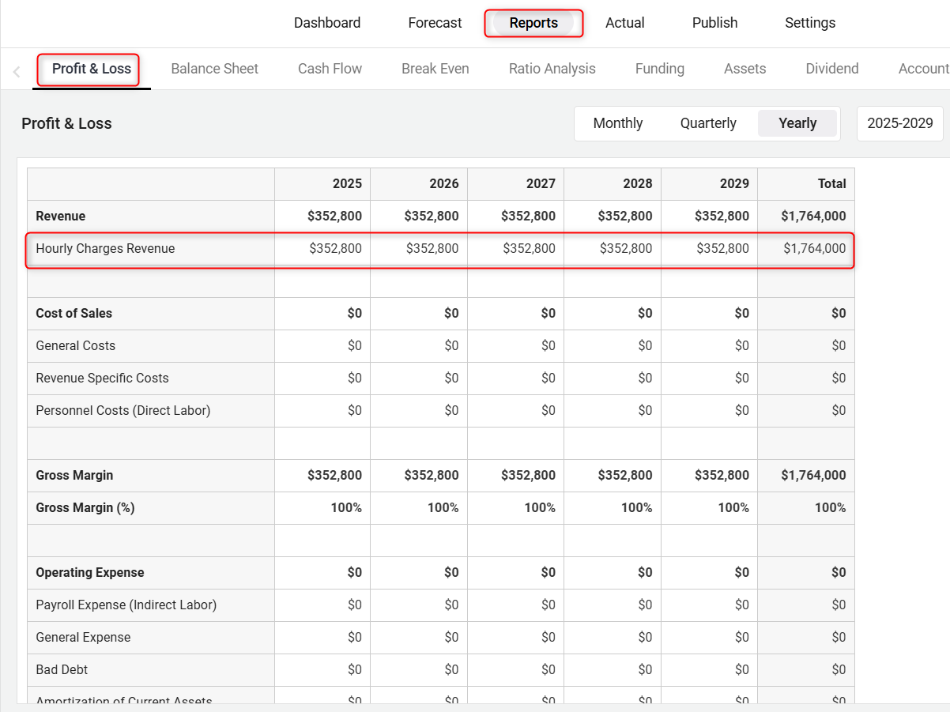This screenshot has height=712, width=950.
Task: Go to the Forecast section
Action: click(435, 23)
